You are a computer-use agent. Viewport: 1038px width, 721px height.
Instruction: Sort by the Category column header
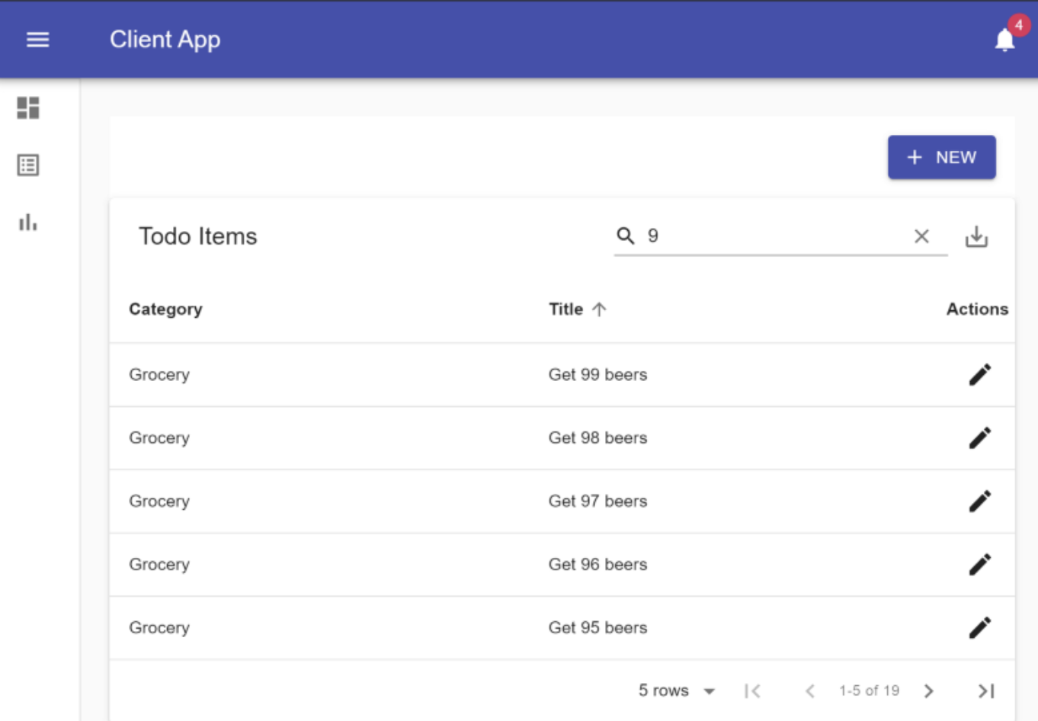point(165,309)
